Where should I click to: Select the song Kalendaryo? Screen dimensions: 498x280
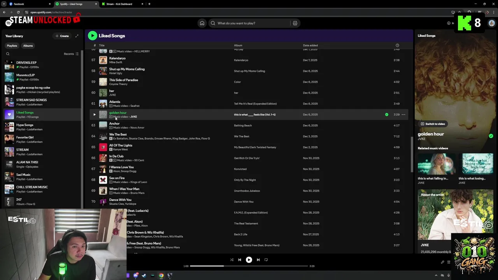(x=117, y=58)
